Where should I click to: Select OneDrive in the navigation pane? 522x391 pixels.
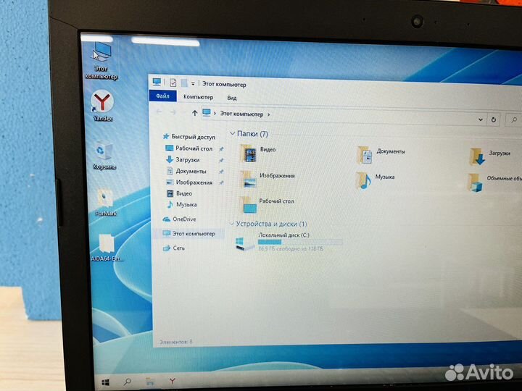(183, 219)
